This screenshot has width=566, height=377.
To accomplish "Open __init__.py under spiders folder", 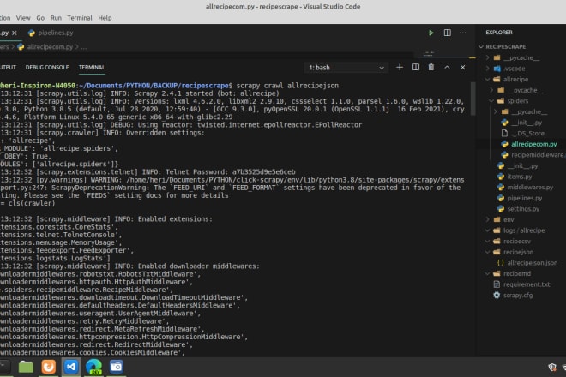I will [x=527, y=123].
